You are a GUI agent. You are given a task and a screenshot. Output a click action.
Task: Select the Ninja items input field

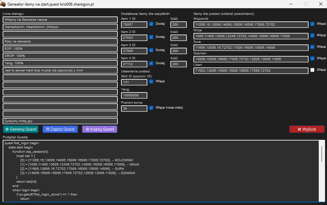pos(251,36)
